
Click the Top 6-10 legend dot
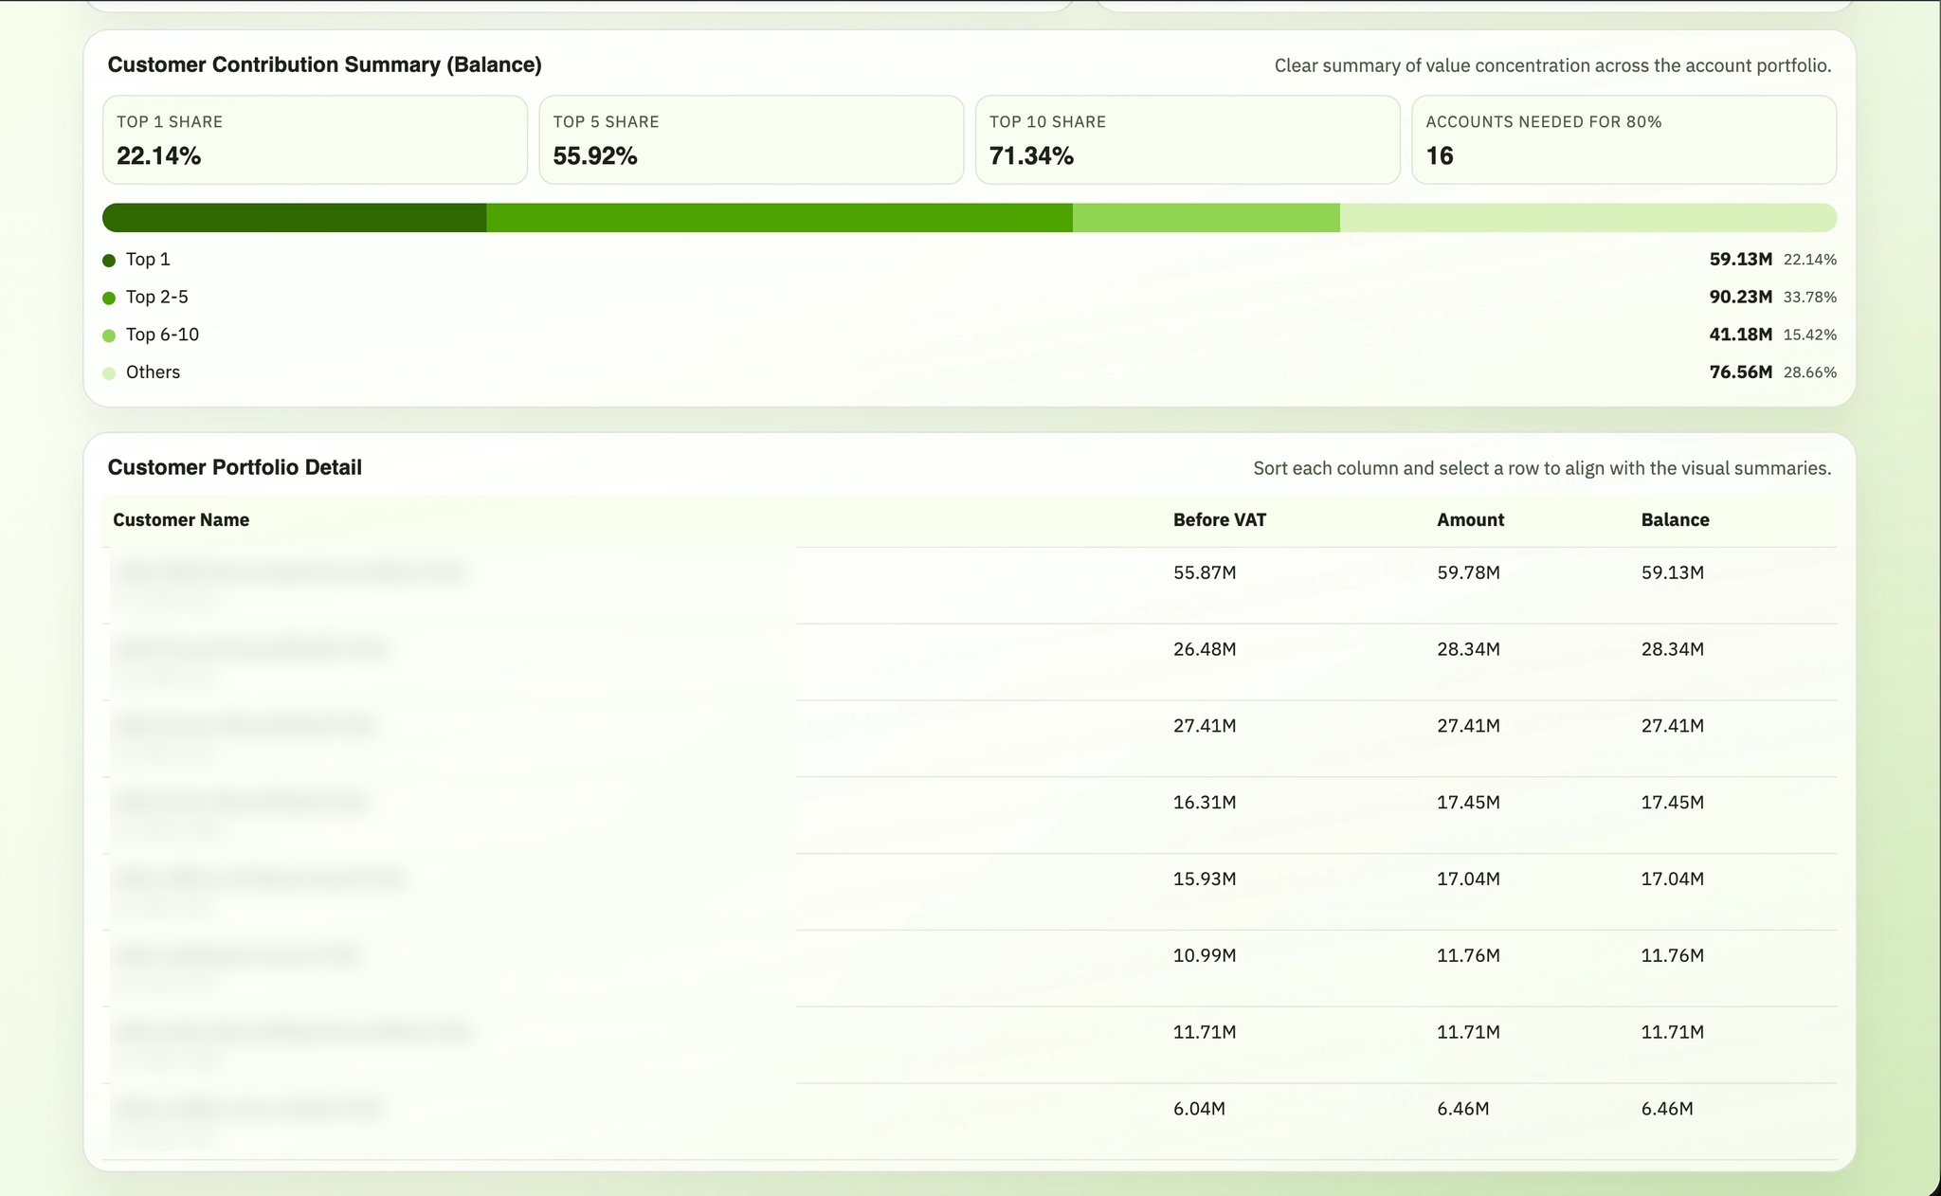109,335
